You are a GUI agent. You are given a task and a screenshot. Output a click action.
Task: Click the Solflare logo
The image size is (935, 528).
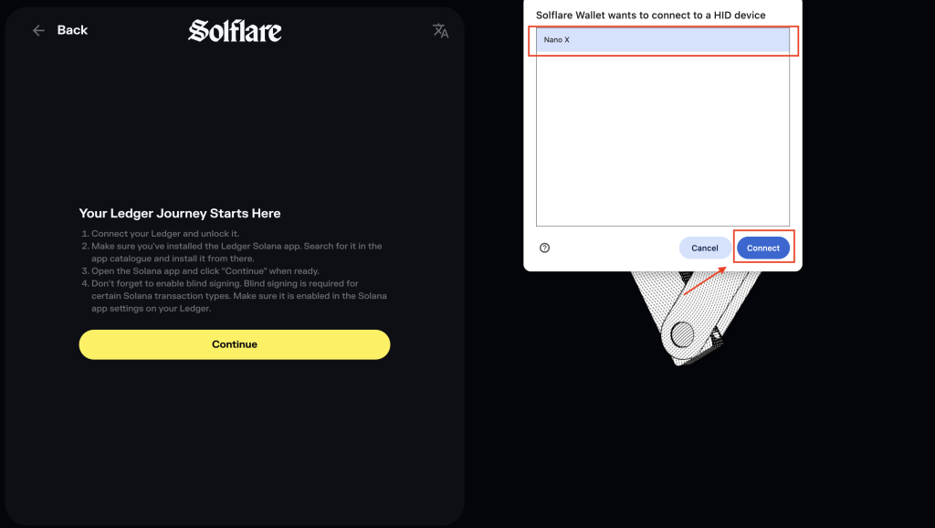(235, 31)
